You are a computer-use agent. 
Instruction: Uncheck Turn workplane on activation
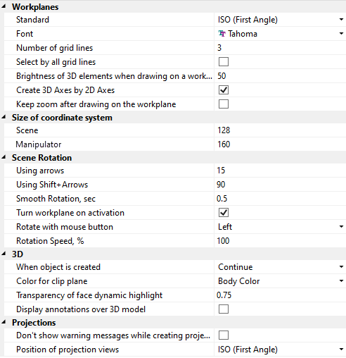(224, 213)
